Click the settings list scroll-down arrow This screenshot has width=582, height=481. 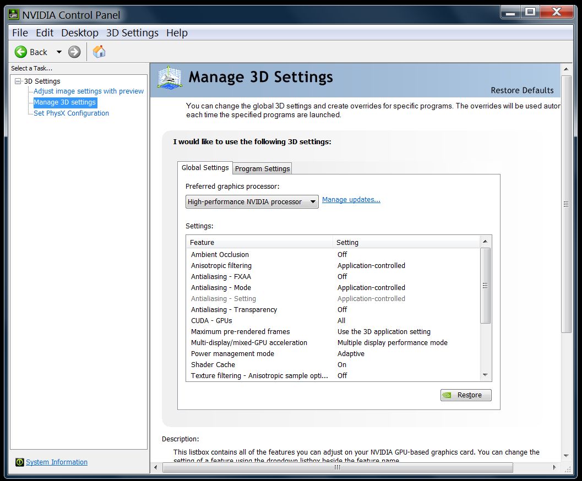click(x=485, y=375)
